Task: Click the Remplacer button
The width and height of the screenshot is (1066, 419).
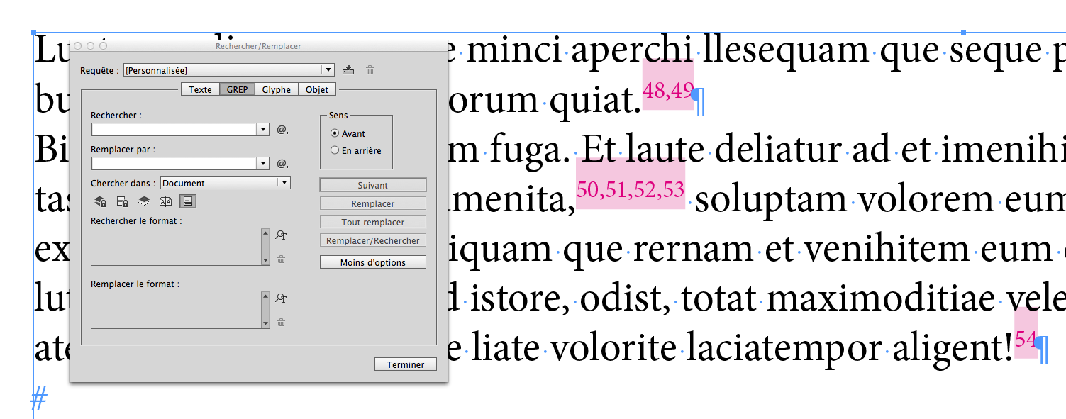Action: pyautogui.click(x=373, y=203)
